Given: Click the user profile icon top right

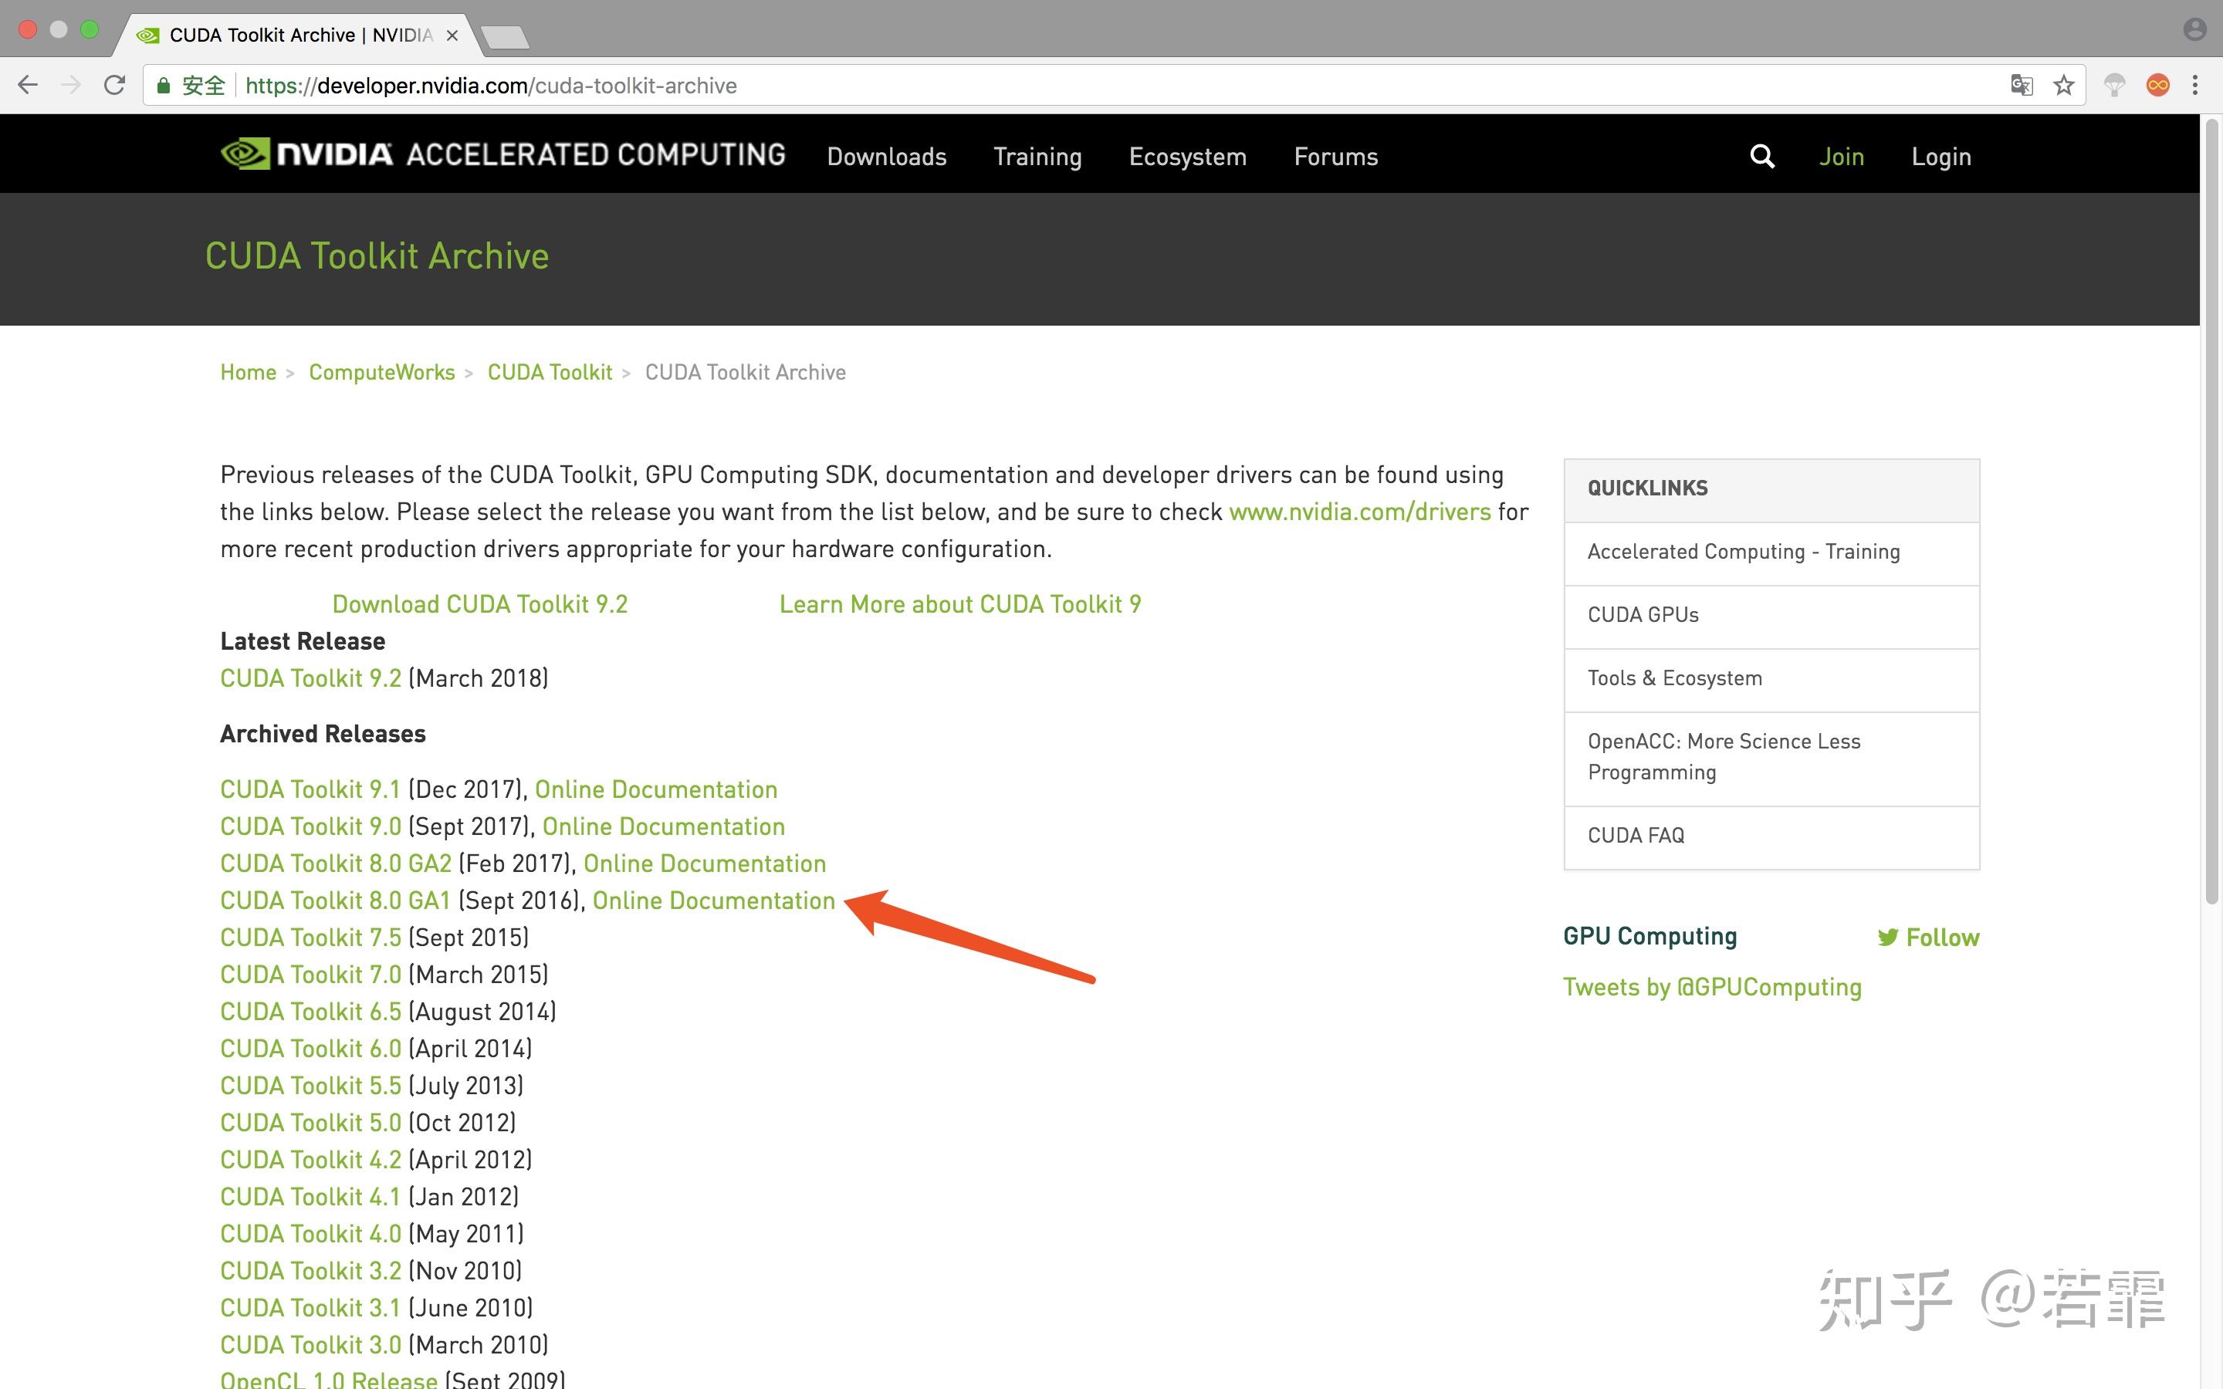Looking at the screenshot, I should (2194, 29).
